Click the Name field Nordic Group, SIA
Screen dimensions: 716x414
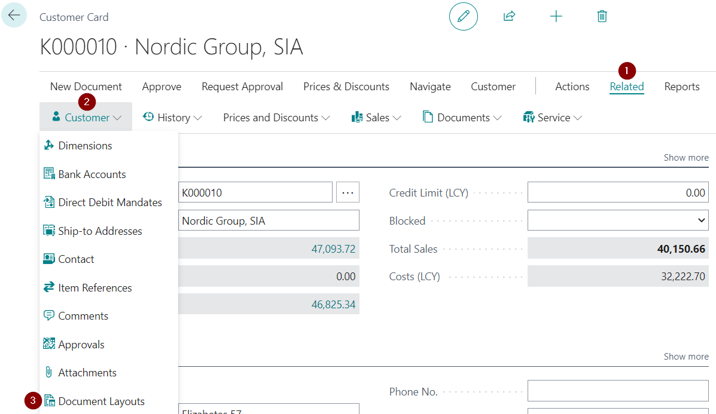(269, 220)
